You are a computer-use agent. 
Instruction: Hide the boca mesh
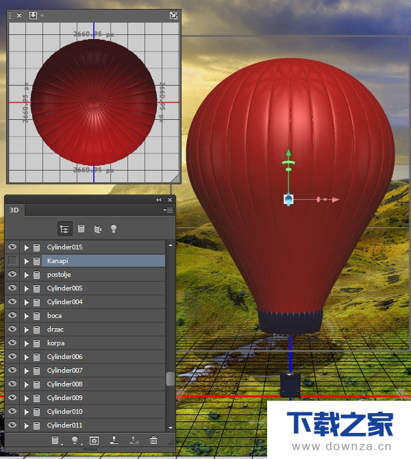click(12, 315)
